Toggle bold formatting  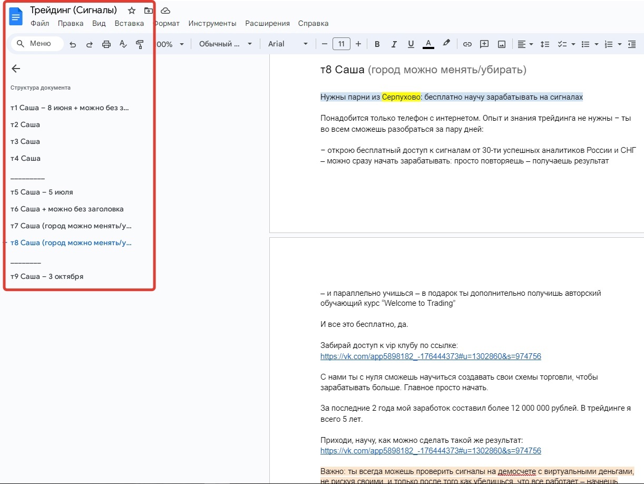(377, 44)
